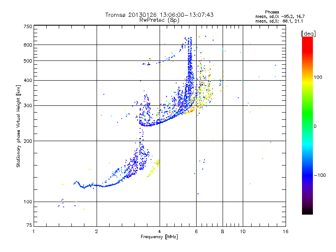Viewport: 336px width, 252px height.
Task: Click the y-axis tick label "200"
Action: [x=28, y=141]
